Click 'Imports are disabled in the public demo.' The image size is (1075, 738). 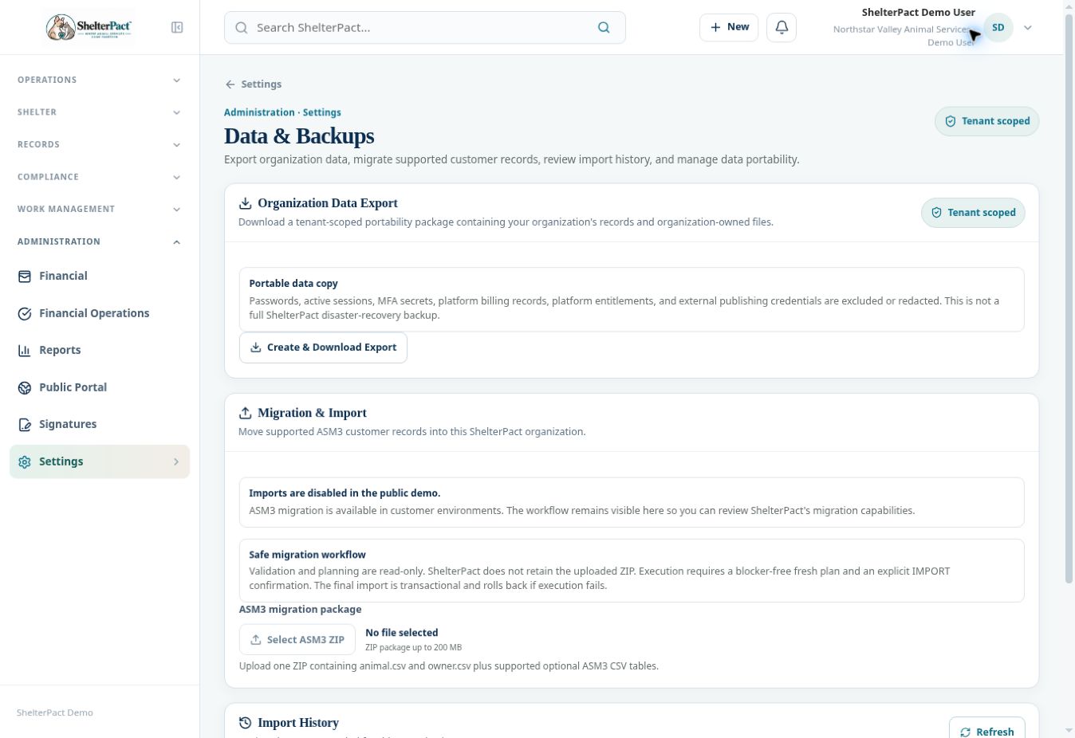pos(345,493)
